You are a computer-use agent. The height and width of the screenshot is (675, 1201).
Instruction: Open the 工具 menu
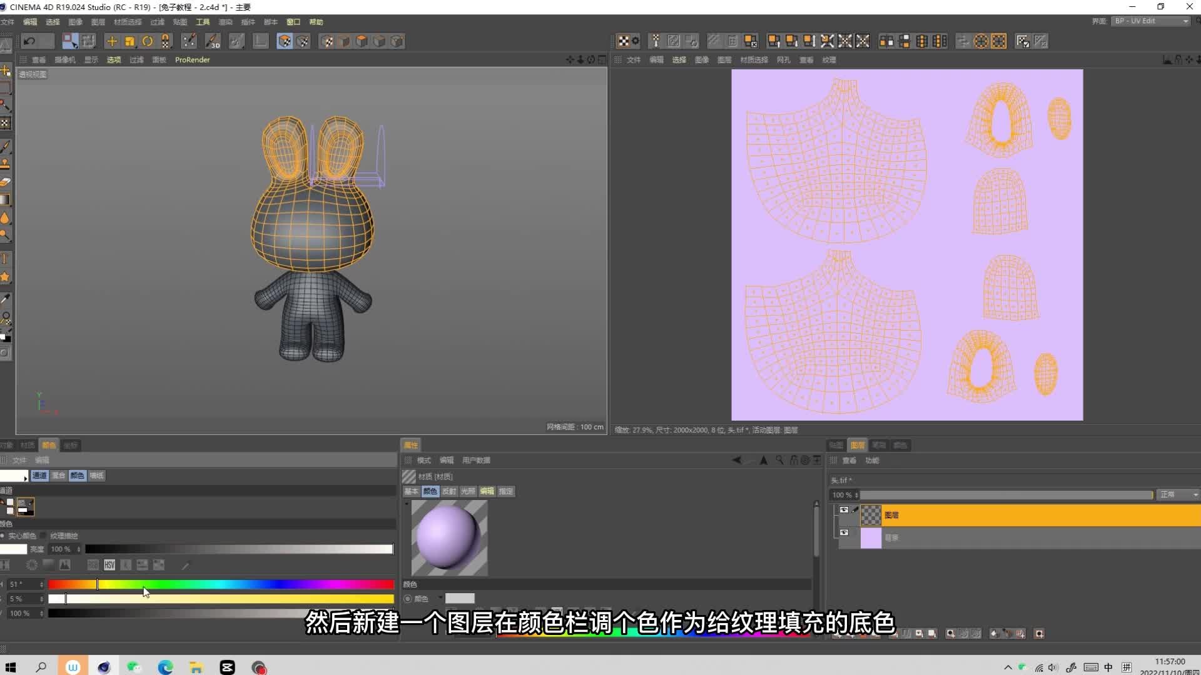(x=203, y=22)
